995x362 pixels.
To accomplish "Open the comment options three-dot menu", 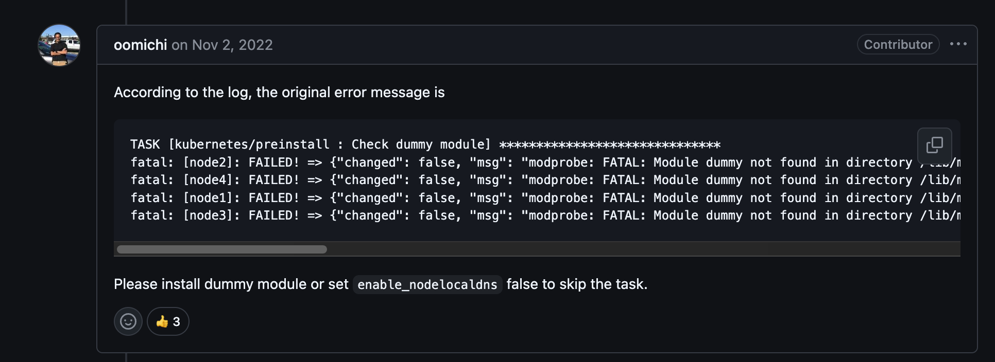I will (x=958, y=44).
